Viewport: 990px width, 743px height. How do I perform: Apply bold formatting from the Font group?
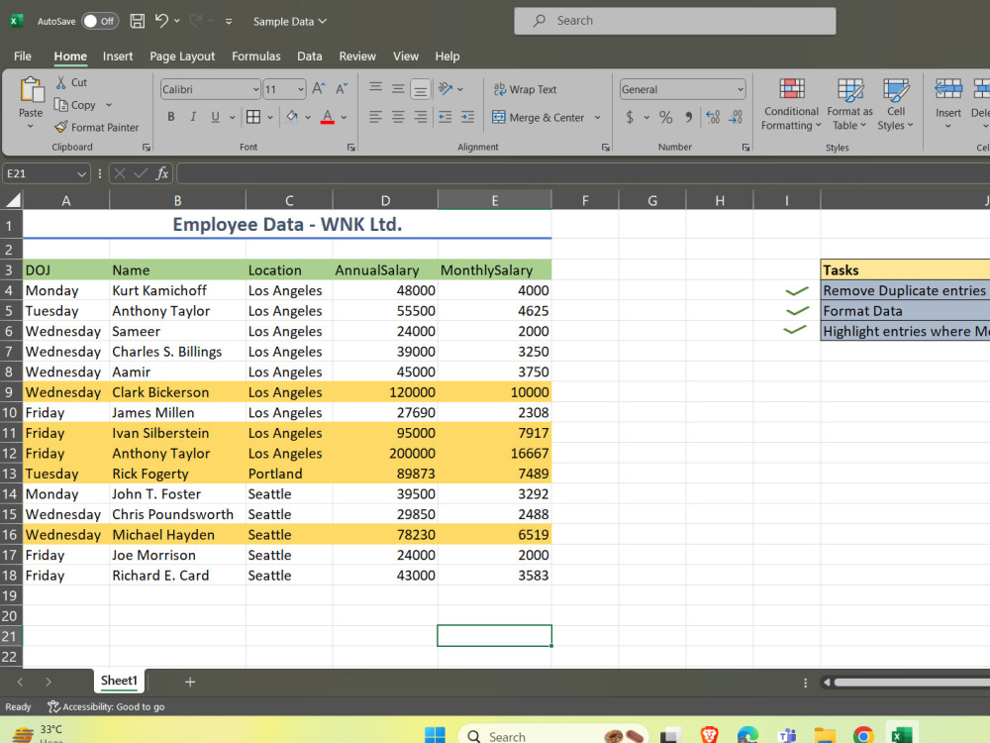[170, 116]
